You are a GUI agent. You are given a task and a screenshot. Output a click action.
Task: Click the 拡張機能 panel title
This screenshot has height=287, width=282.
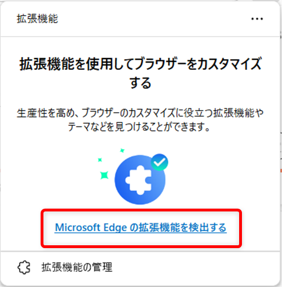click(x=37, y=19)
